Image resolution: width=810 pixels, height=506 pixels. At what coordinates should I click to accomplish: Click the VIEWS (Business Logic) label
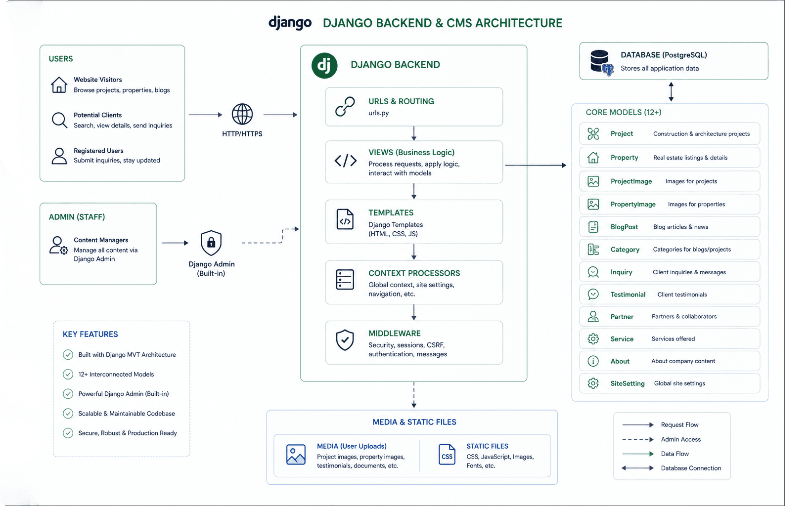tap(411, 153)
